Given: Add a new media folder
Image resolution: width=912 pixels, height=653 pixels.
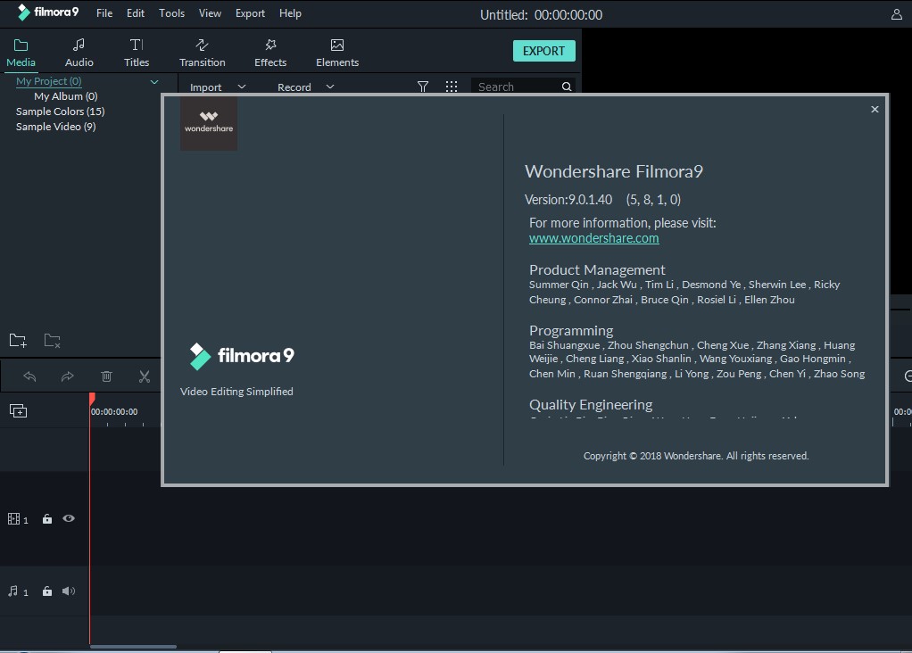Looking at the screenshot, I should tap(18, 340).
